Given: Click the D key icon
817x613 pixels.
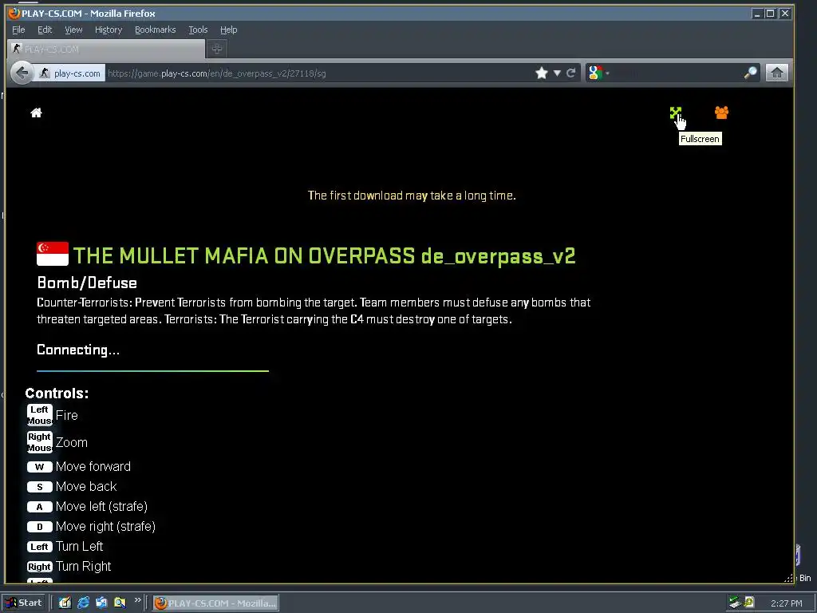Looking at the screenshot, I should [x=40, y=527].
